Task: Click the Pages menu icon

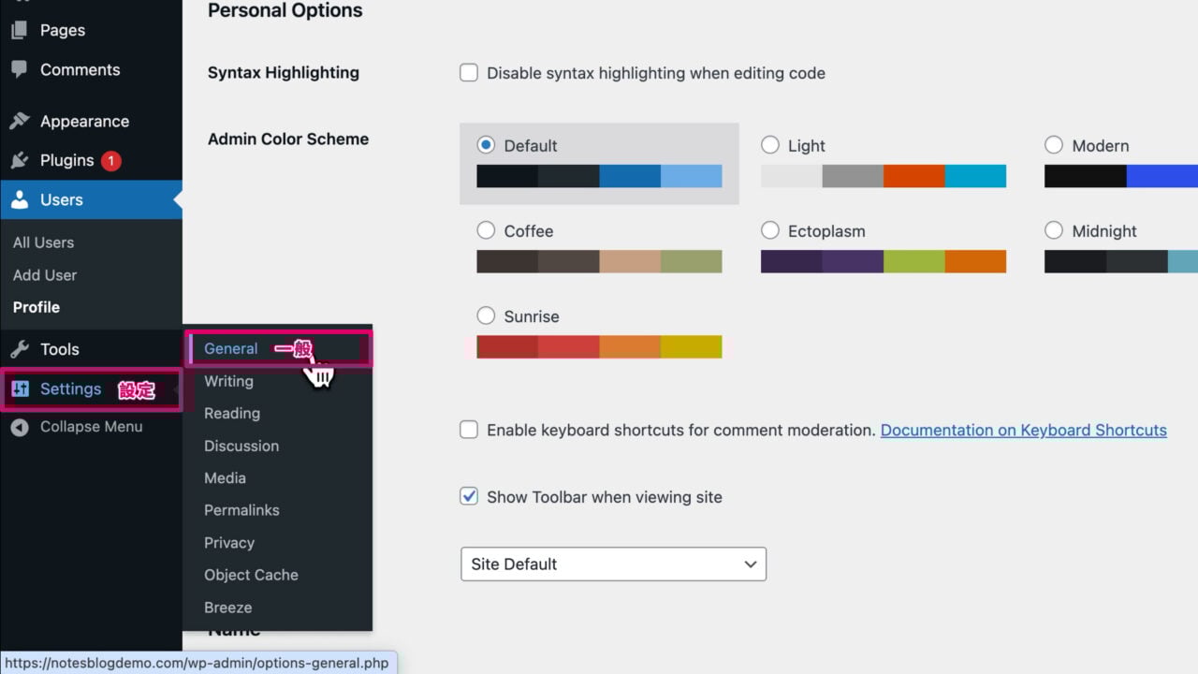Action: coord(19,31)
